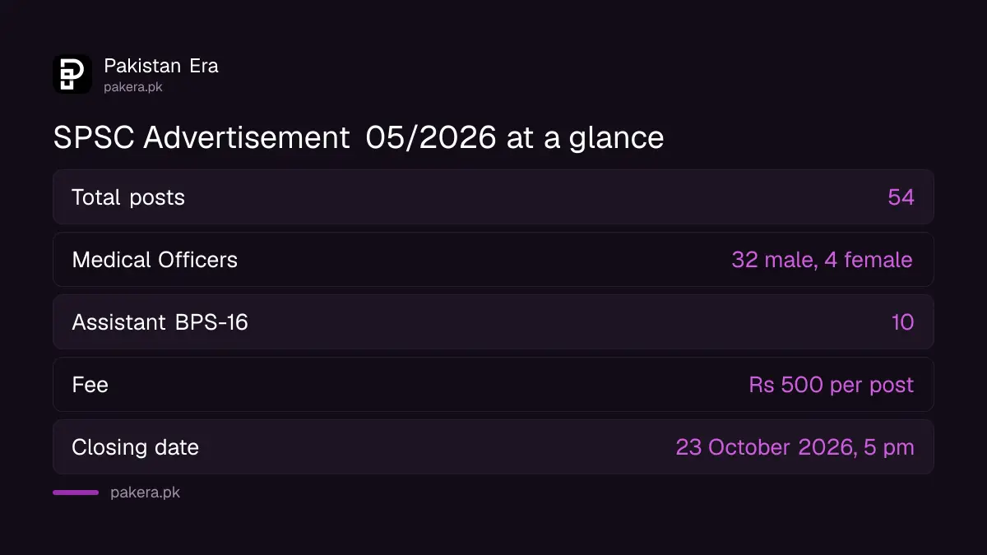Select the Total posts row
987x555 pixels.
(493, 197)
